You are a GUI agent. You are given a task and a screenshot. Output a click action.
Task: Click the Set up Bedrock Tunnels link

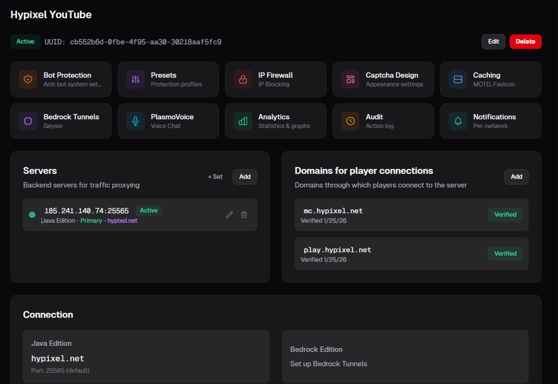point(329,364)
